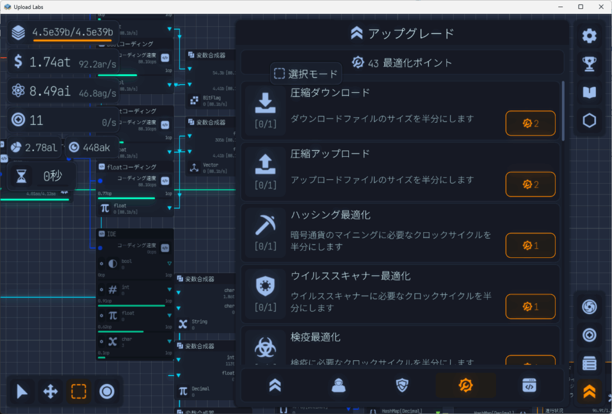Select the pointer cursor tool
The image size is (612, 414).
22,392
